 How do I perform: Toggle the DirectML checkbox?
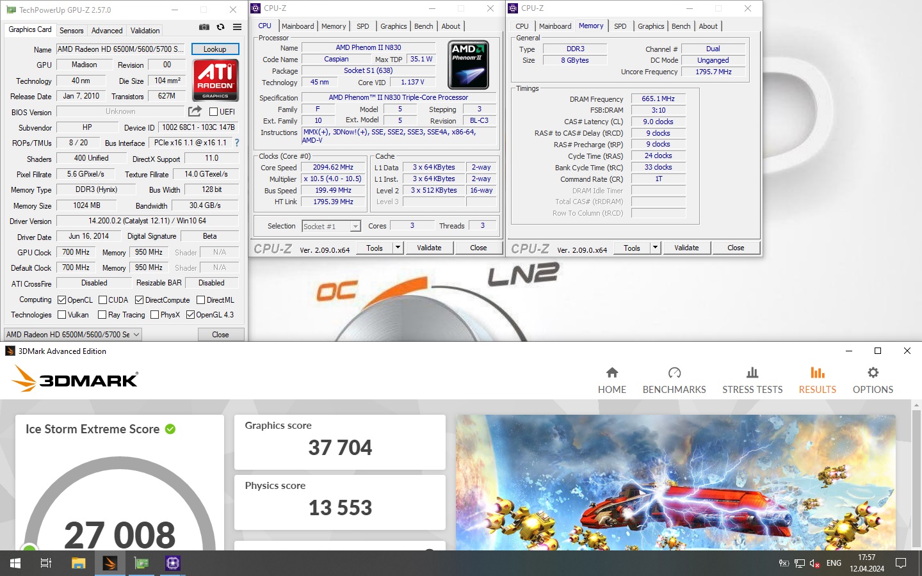pos(200,300)
